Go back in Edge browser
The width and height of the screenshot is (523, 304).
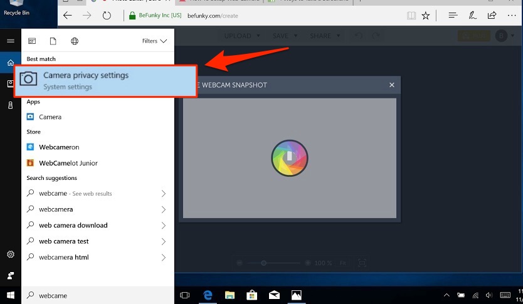coord(68,15)
